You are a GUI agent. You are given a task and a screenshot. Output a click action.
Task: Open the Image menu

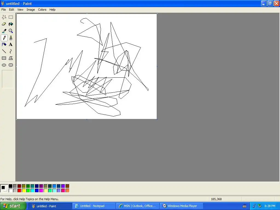(31, 10)
